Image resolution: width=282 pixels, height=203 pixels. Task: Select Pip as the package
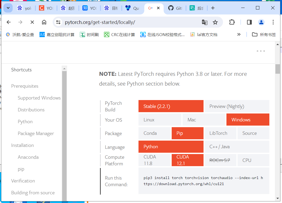pos(187,133)
